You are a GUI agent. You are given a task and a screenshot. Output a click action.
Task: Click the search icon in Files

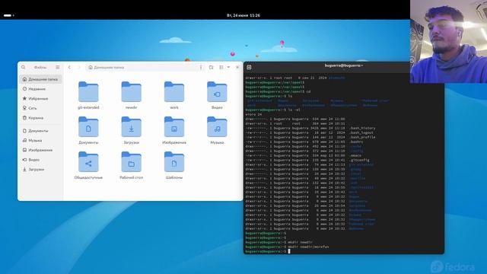[x=24, y=67]
